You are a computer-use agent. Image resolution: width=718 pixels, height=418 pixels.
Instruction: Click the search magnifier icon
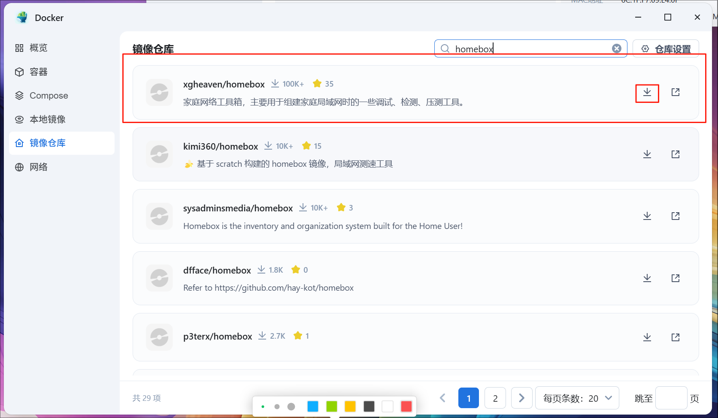pos(445,49)
